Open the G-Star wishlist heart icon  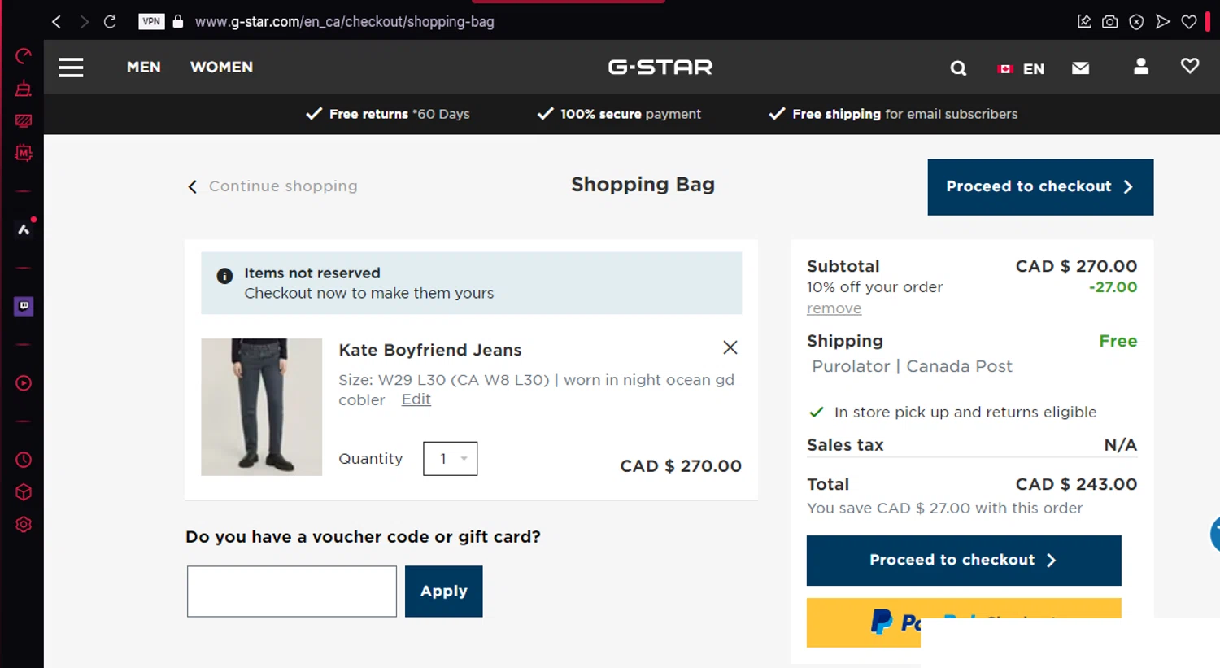[1190, 66]
